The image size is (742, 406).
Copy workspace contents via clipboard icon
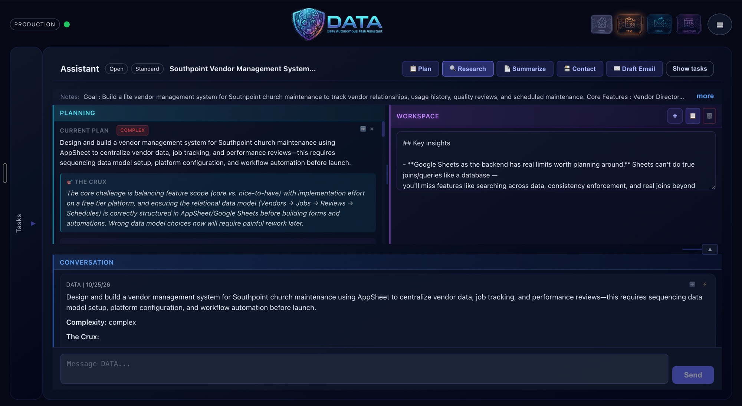coord(692,116)
